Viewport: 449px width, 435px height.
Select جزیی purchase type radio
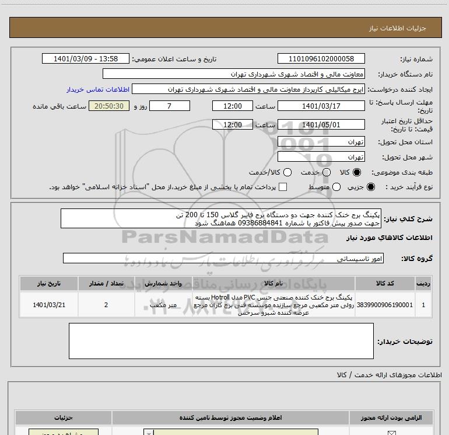click(370, 187)
